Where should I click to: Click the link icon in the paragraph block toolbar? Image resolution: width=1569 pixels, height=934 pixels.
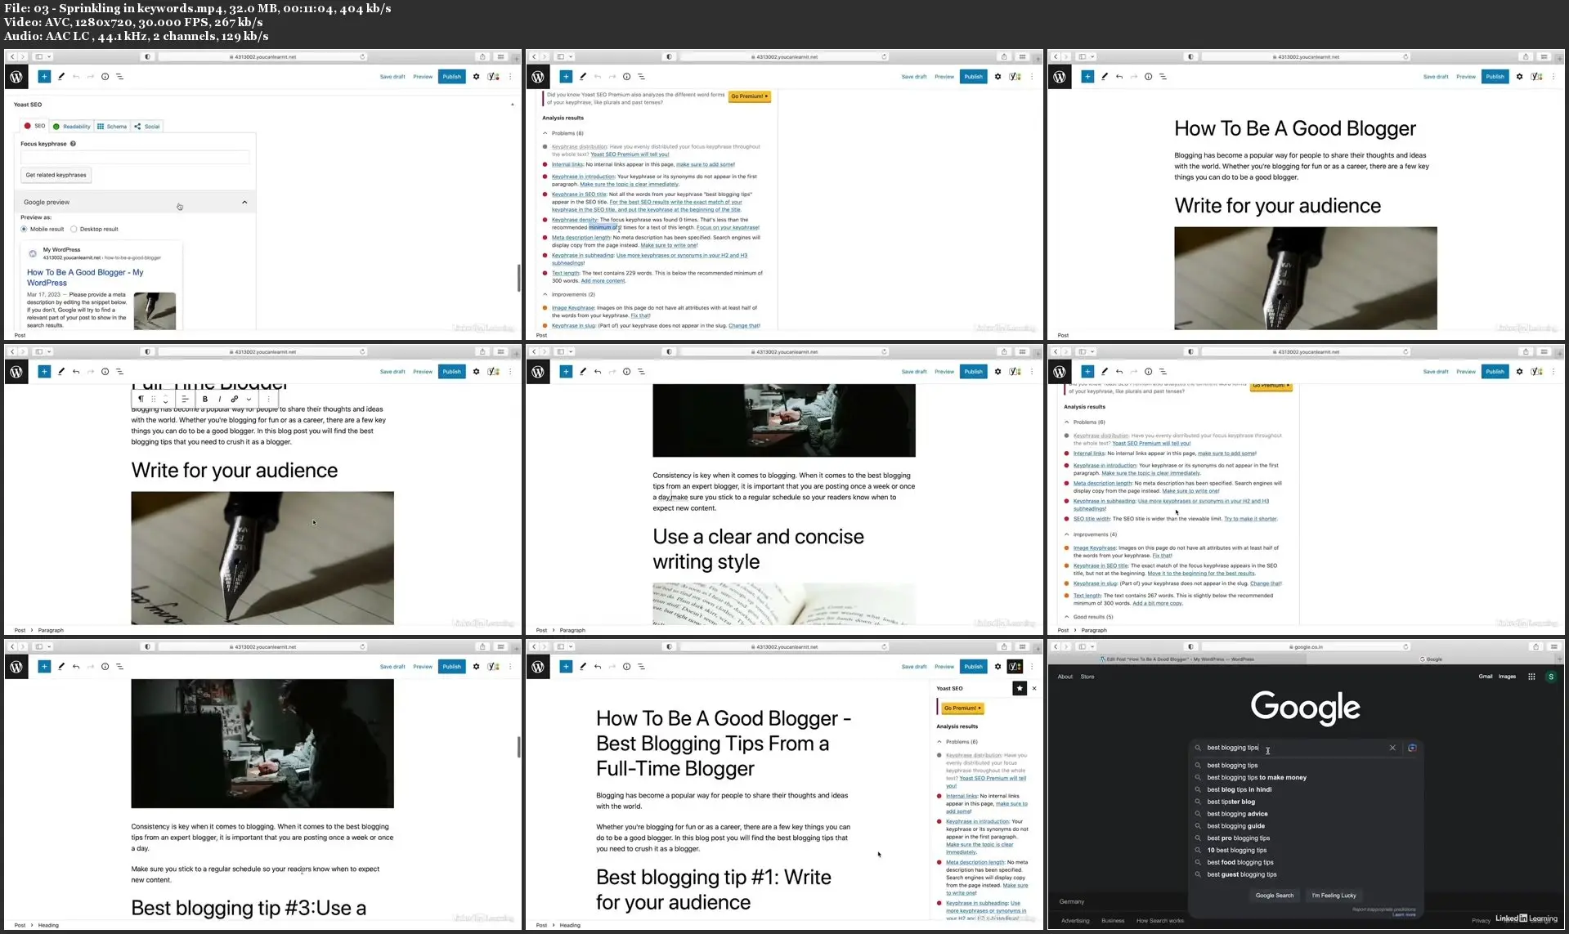tap(235, 400)
